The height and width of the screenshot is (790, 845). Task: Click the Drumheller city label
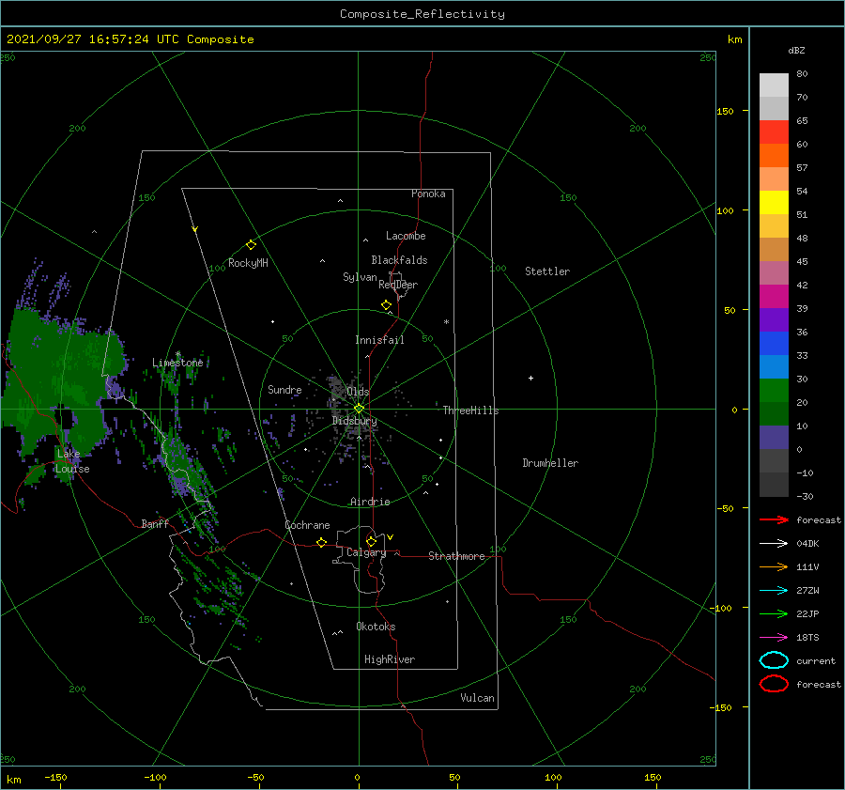[x=550, y=463]
